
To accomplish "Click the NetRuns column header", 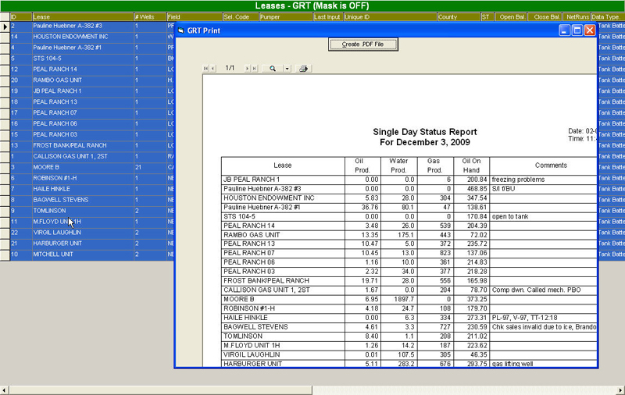I will point(577,16).
